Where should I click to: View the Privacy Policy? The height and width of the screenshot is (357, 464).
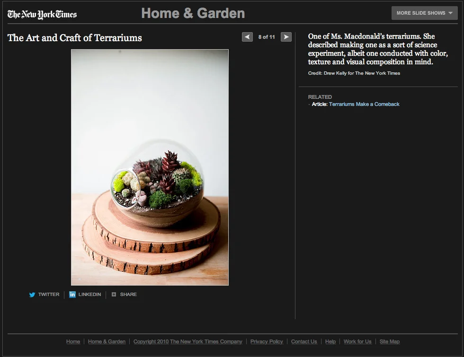click(x=267, y=341)
